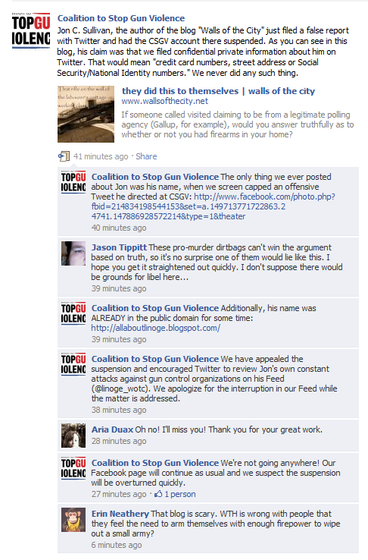Screen dimensions: 368x560
Task: Open the Aria Duax profile name
Action: [112, 429]
